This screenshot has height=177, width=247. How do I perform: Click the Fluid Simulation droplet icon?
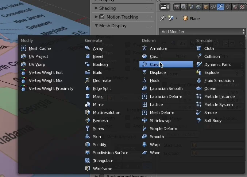pyautogui.click(x=199, y=80)
